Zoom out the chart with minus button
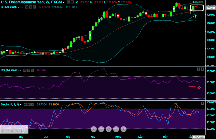This screenshot has height=139, width=216. [x=101, y=129]
